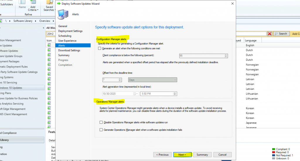
Task: Click the update icon in English row
Action: click(49, 45)
